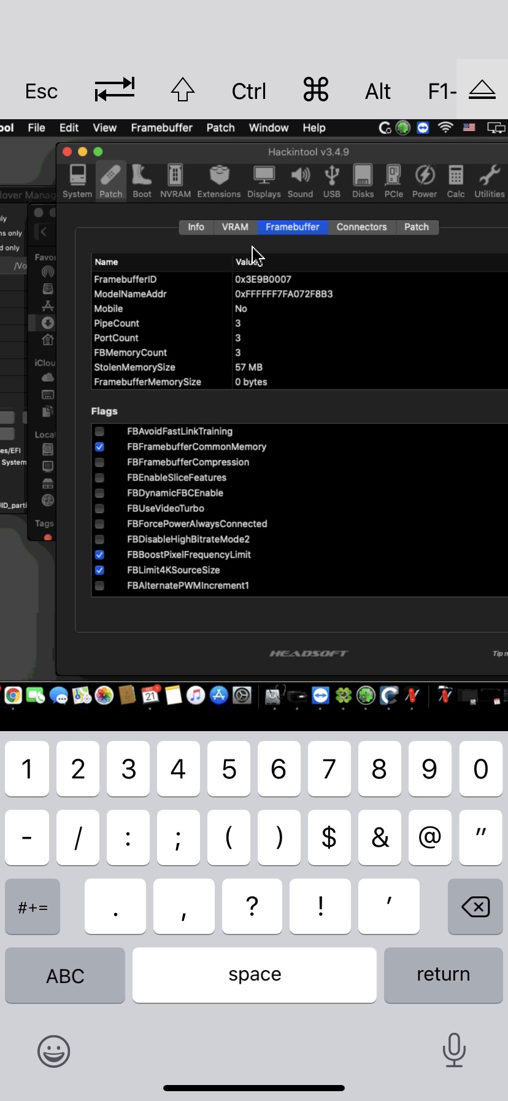
Task: Uncheck FBFramebufferCommonMemory flag
Action: (x=99, y=447)
